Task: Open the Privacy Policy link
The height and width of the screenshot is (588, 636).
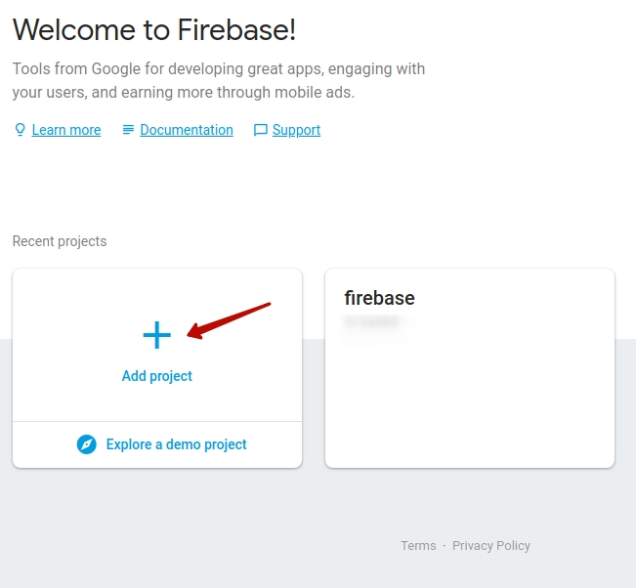Action: coord(491,546)
